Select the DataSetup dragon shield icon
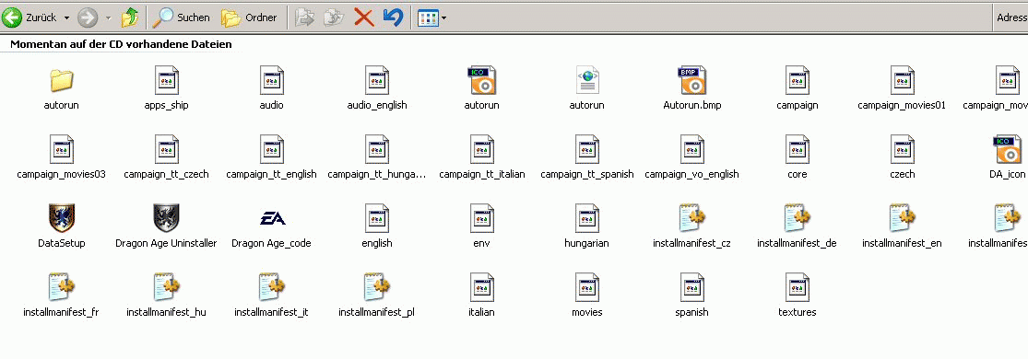Screen dimensions: 1028x359 62,226
